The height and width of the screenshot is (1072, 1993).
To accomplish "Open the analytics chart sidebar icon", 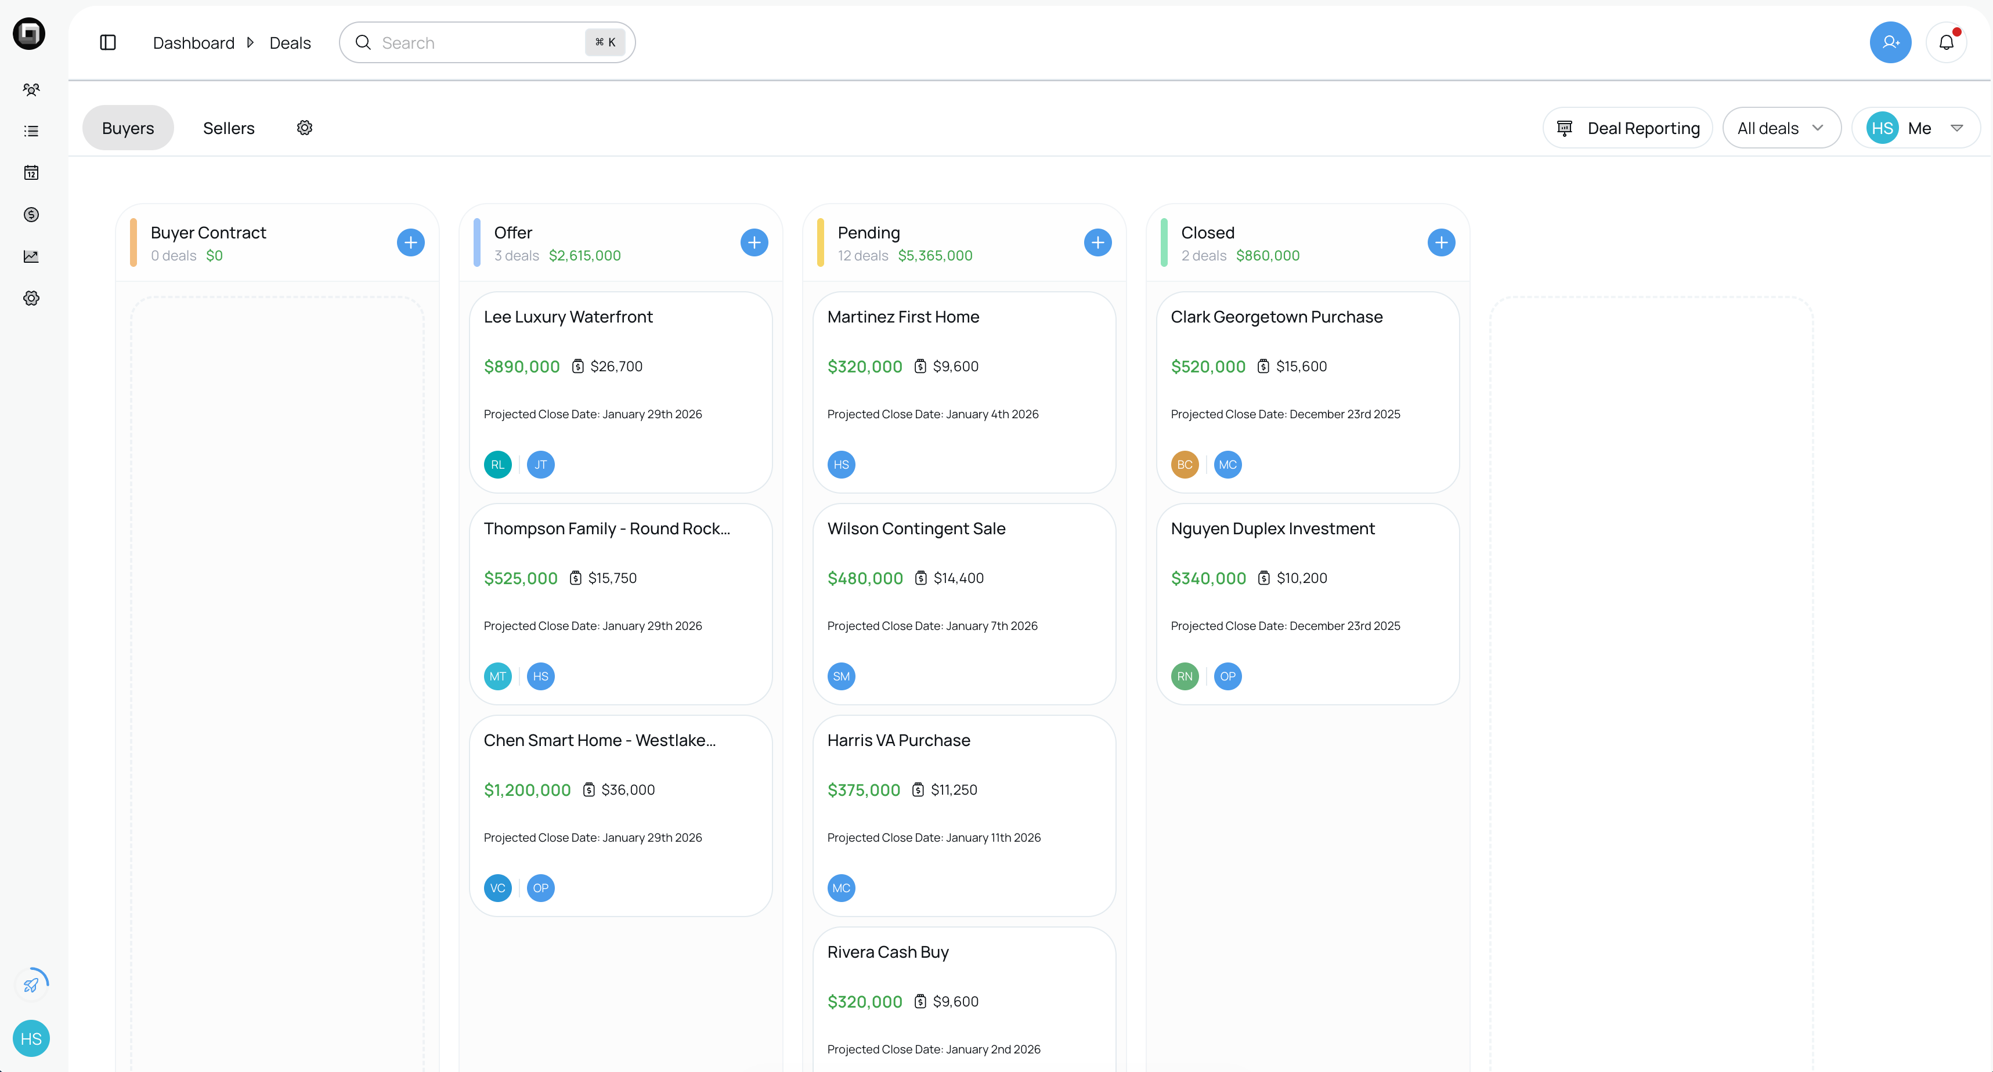I will [x=31, y=256].
